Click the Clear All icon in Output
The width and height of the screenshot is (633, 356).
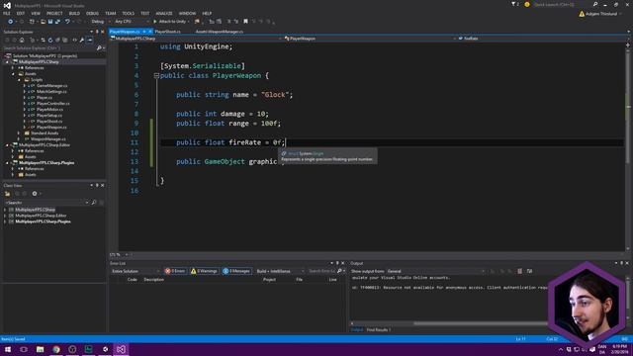[520, 271]
